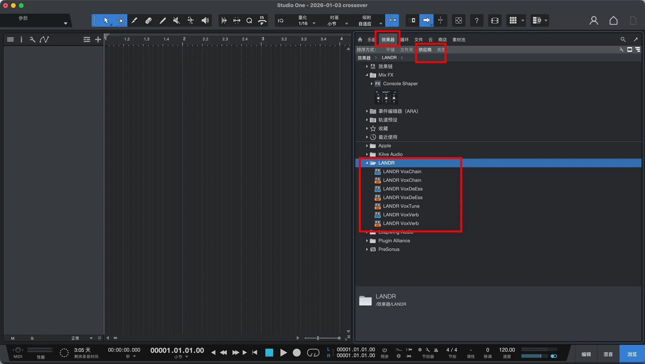Switch to the 循环 browser tab
The image size is (645, 364).
tap(404, 40)
